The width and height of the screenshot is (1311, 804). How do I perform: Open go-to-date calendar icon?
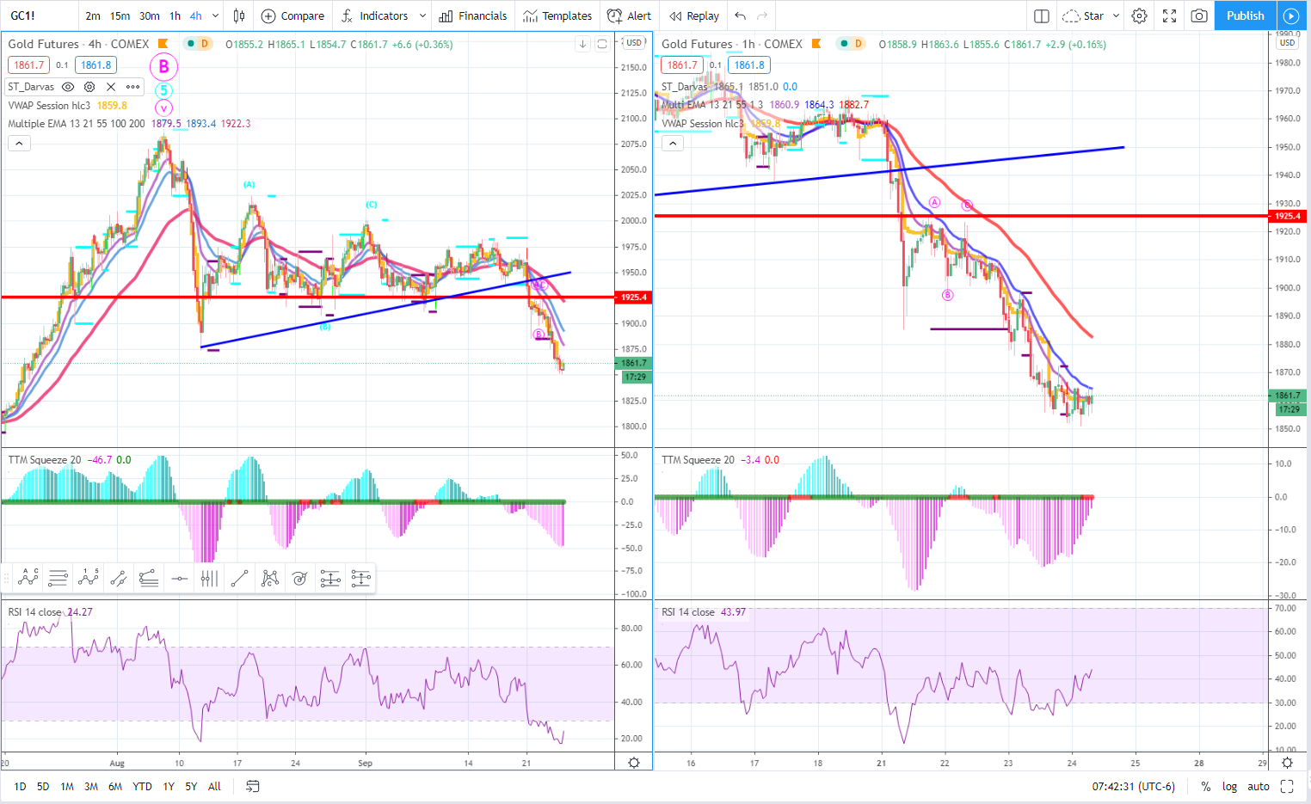click(x=253, y=786)
